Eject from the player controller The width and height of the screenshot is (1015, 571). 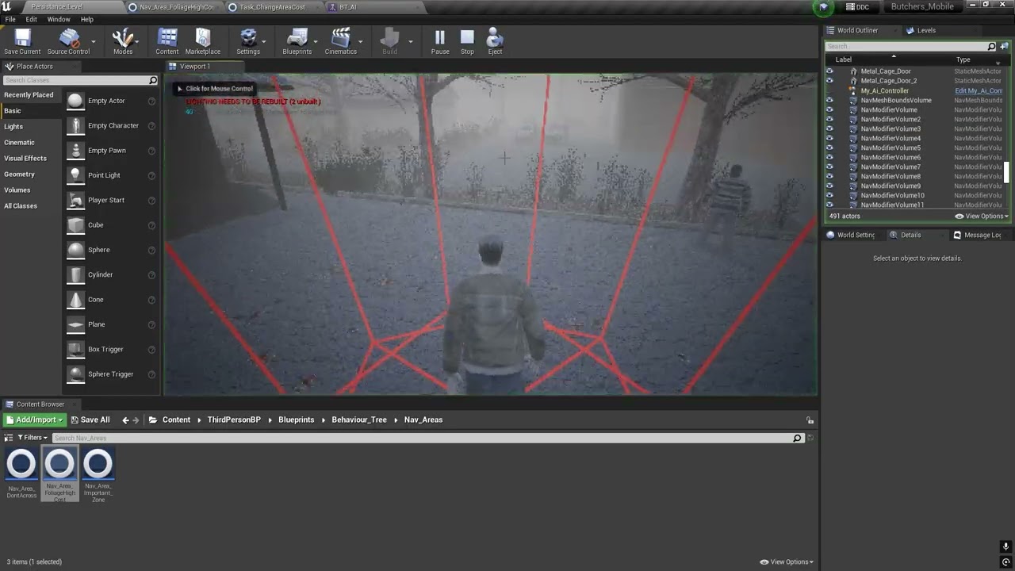(x=495, y=38)
